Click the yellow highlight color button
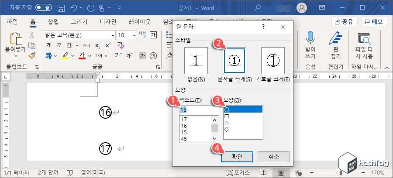This screenshot has width=393, height=178. coord(65,56)
